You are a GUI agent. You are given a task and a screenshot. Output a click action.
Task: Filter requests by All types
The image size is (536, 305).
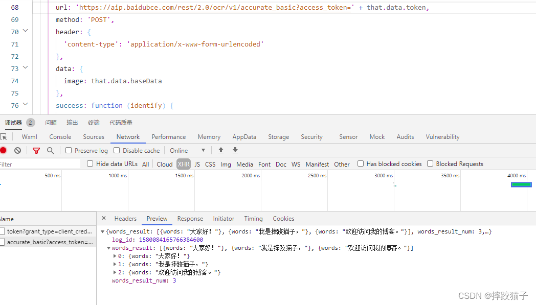(x=146, y=165)
